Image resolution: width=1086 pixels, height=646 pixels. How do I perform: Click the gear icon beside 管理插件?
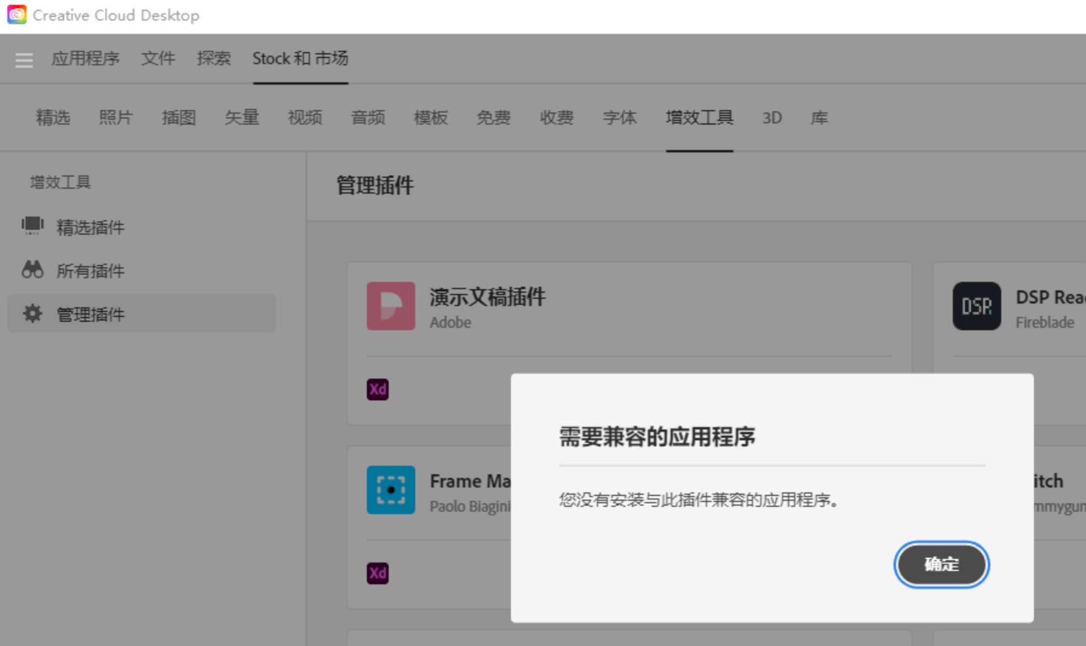pyautogui.click(x=31, y=313)
